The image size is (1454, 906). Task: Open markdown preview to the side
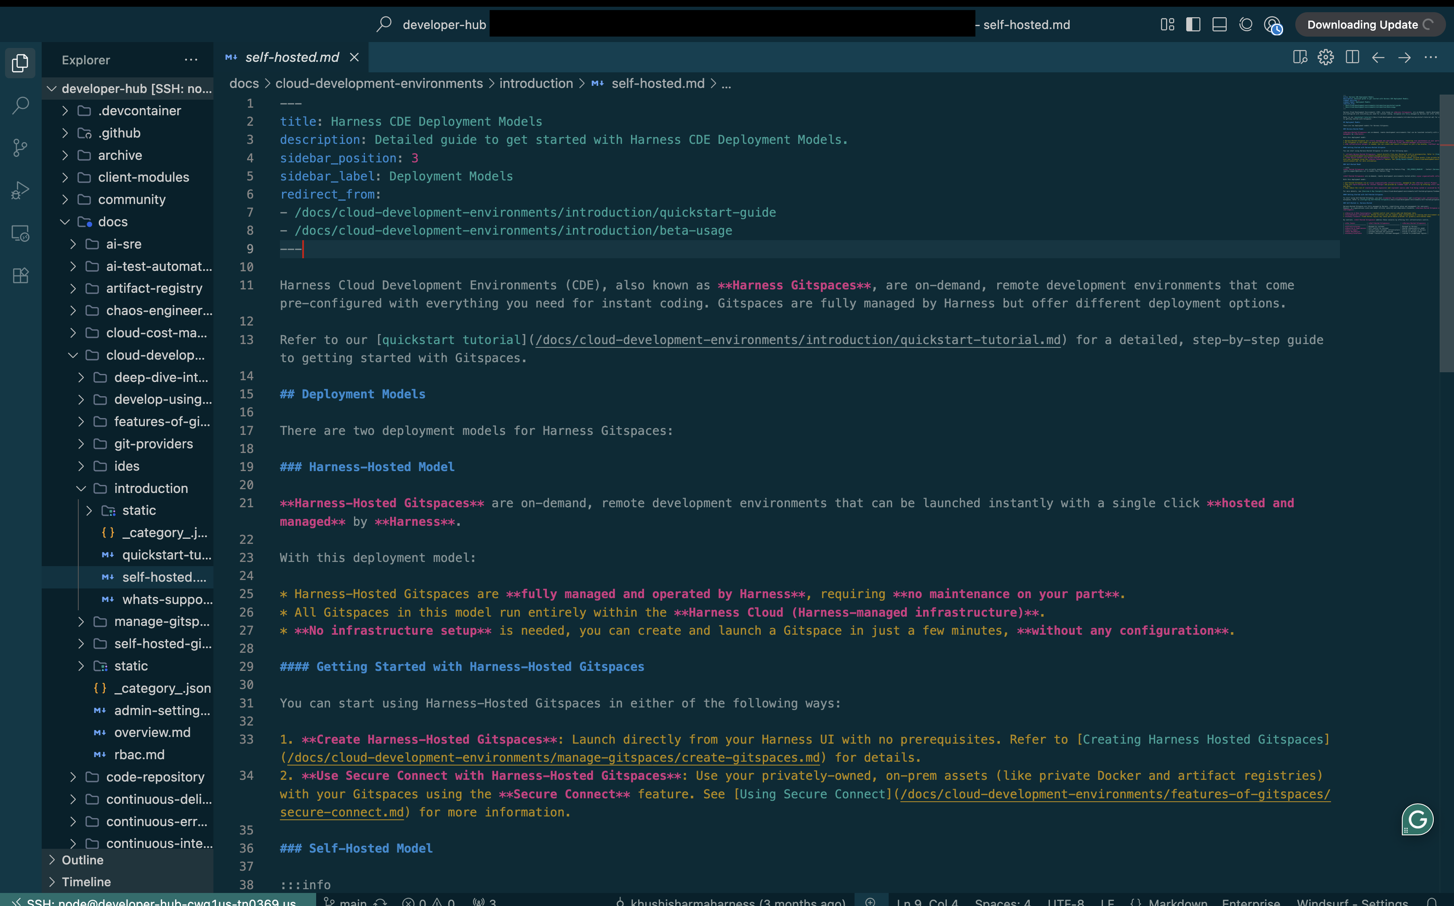(1300, 58)
